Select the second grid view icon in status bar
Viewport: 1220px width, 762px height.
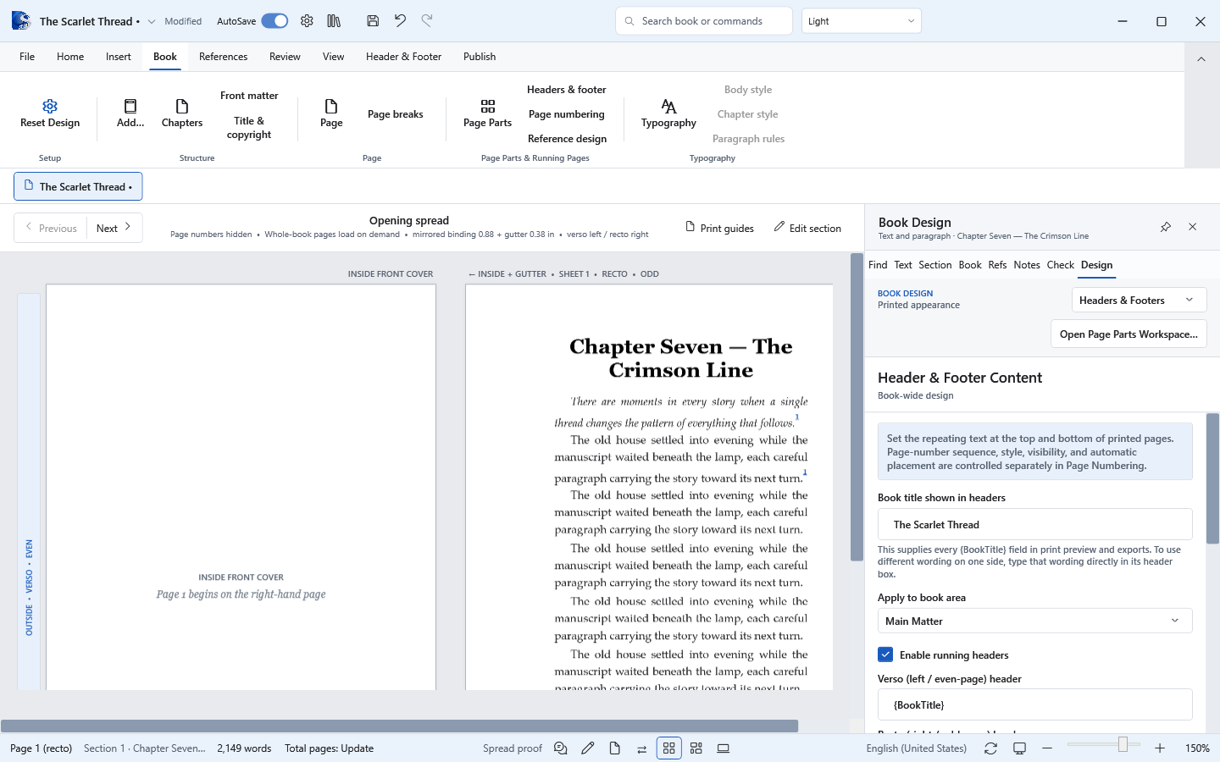pos(696,748)
